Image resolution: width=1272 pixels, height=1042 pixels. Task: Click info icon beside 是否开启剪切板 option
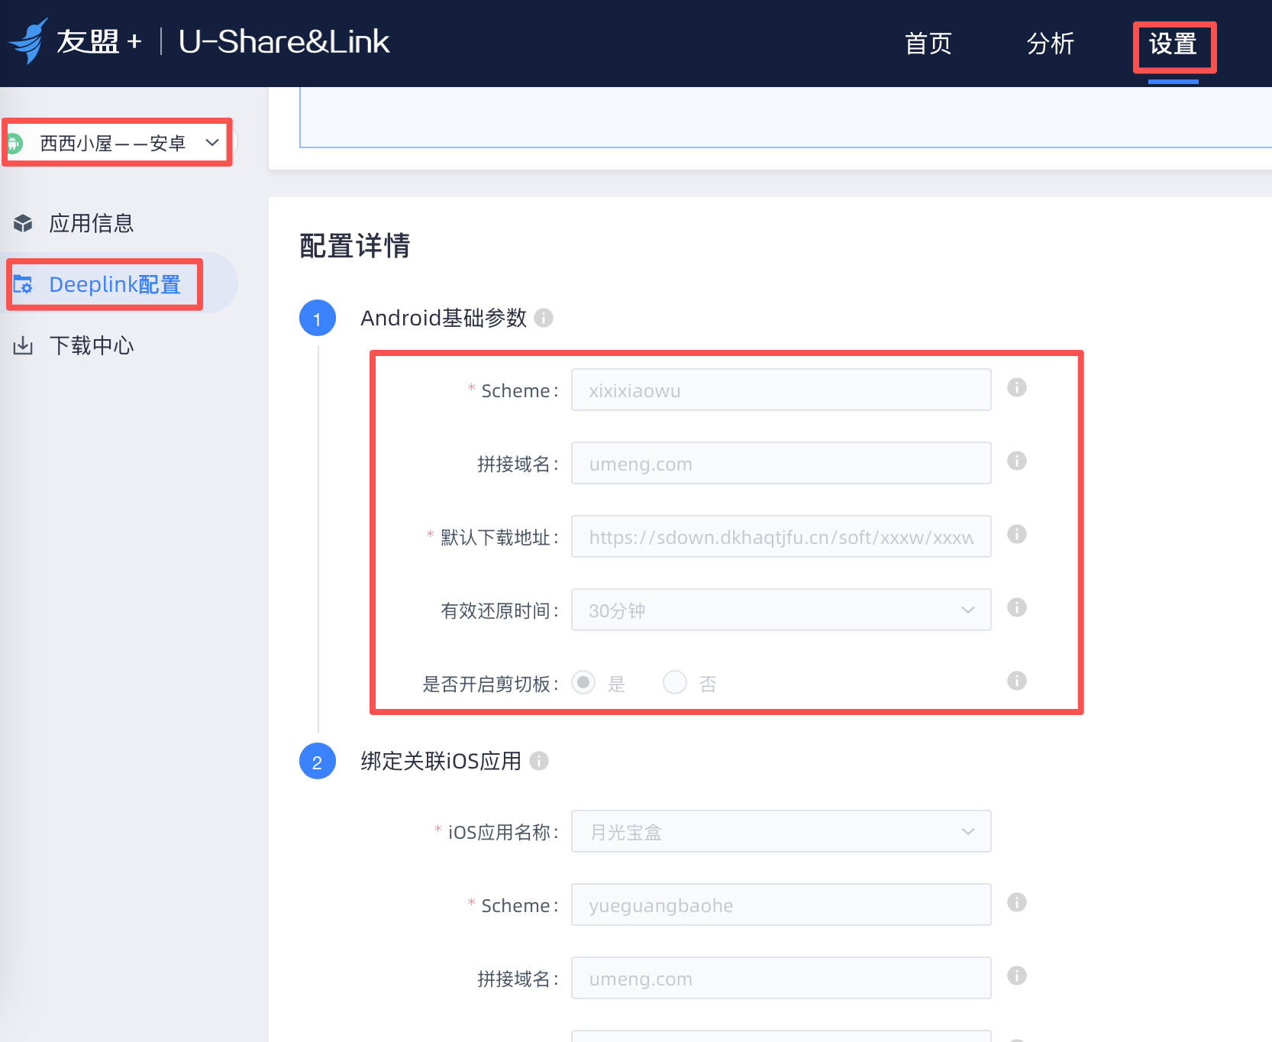pos(1016,681)
